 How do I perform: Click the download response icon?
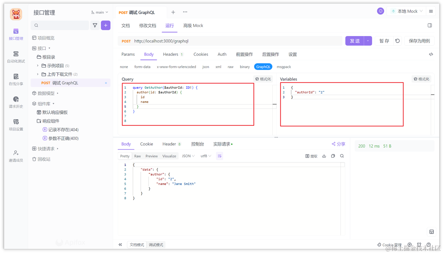click(x=324, y=156)
